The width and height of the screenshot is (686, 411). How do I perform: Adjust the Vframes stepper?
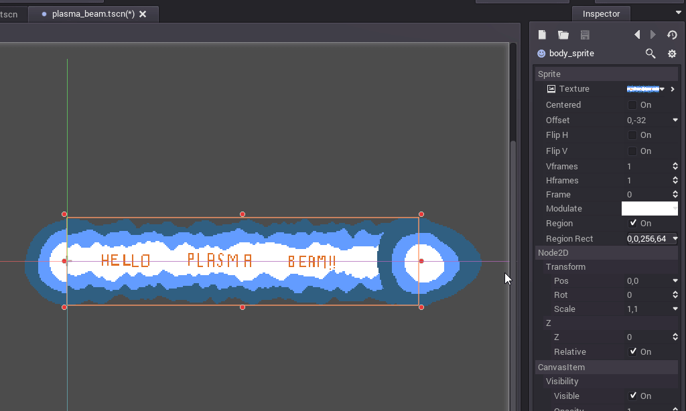coord(675,166)
